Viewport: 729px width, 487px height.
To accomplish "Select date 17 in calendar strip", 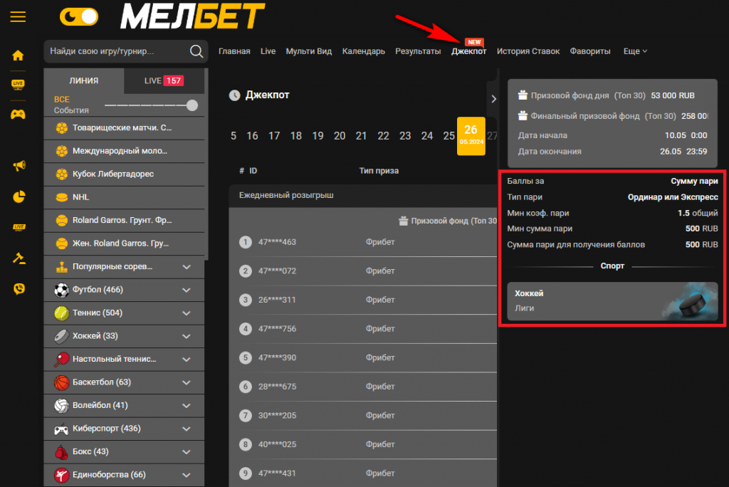I will coord(274,136).
